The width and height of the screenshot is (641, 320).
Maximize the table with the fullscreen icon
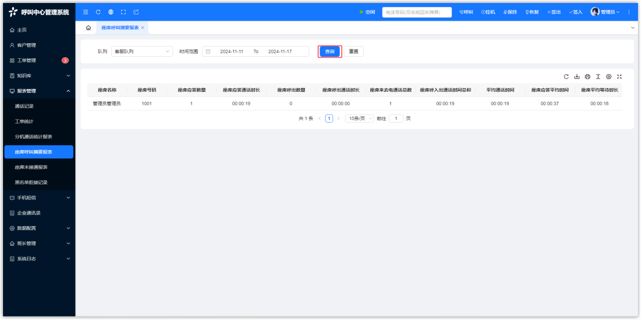pyautogui.click(x=619, y=77)
